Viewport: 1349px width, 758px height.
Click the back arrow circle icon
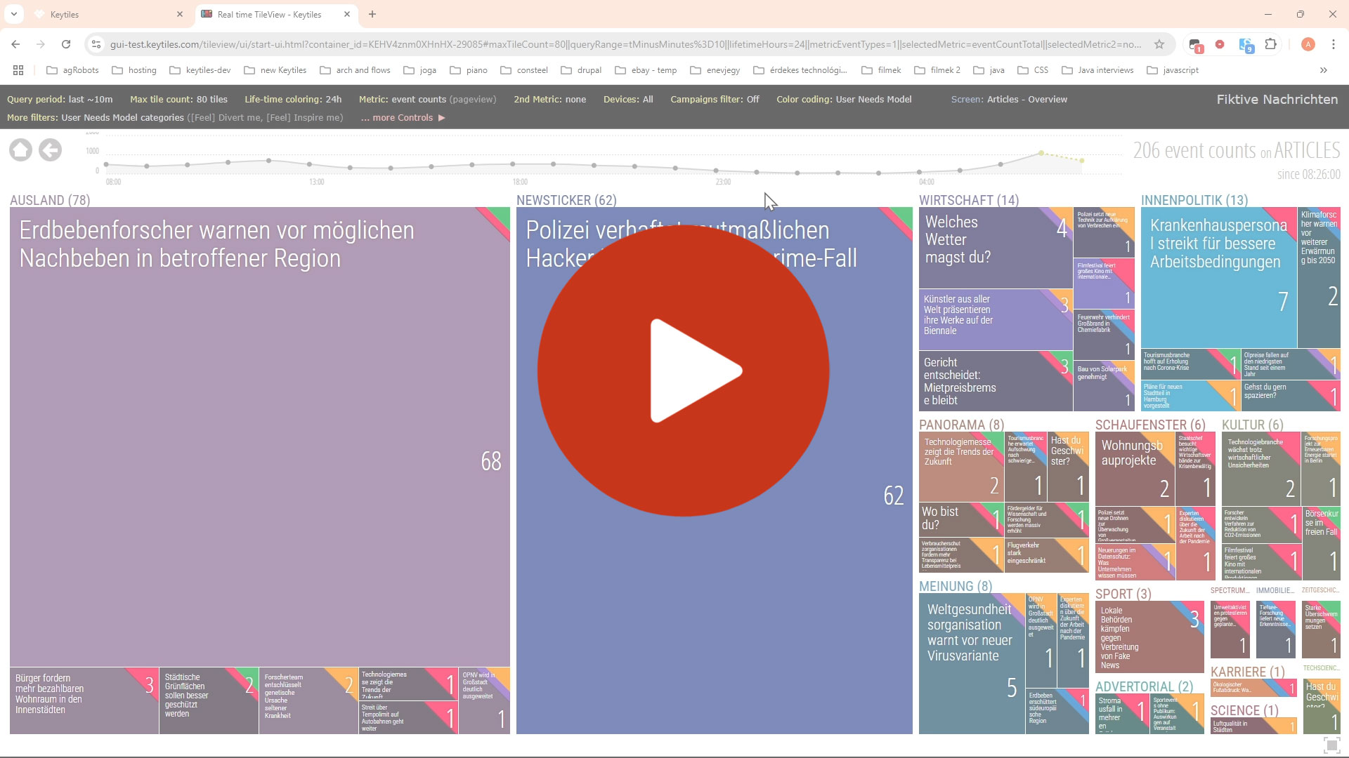[50, 149]
